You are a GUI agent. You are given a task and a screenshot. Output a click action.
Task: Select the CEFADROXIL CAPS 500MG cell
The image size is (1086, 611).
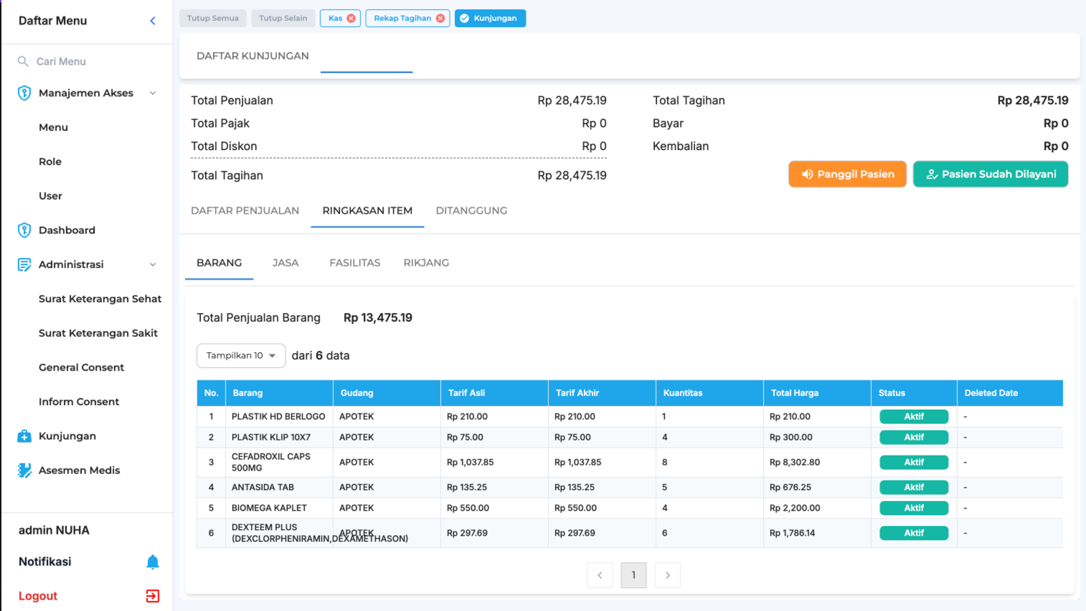(279, 462)
